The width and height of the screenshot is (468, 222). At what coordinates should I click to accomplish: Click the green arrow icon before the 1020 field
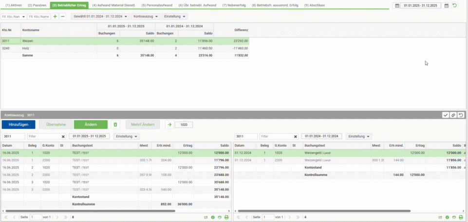[x=169, y=125]
